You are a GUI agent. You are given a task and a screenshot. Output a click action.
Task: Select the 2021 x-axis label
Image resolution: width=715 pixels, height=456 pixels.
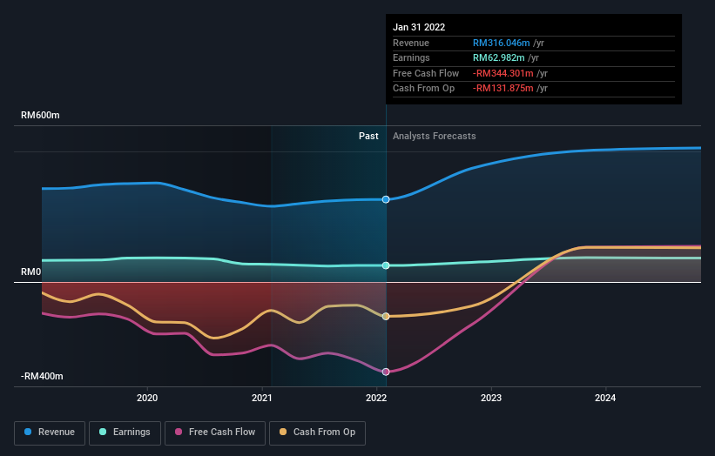coord(262,398)
